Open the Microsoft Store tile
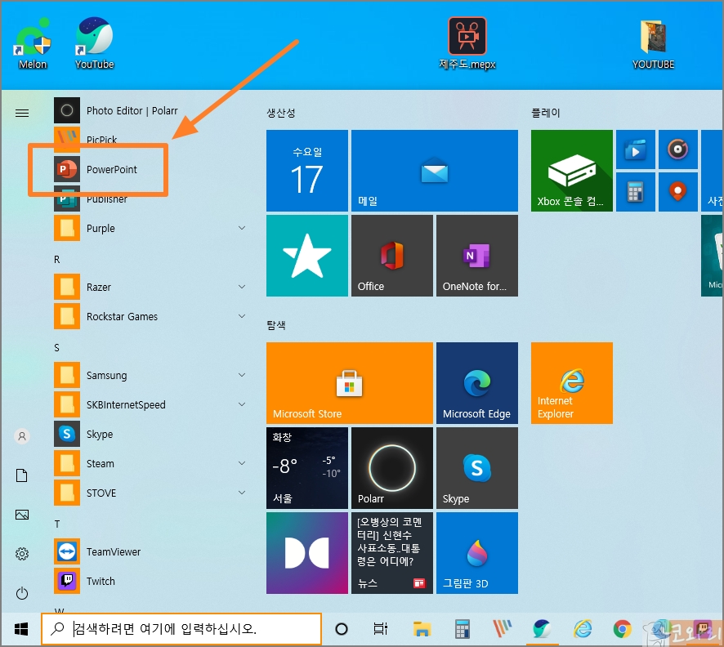The image size is (724, 647). [350, 382]
